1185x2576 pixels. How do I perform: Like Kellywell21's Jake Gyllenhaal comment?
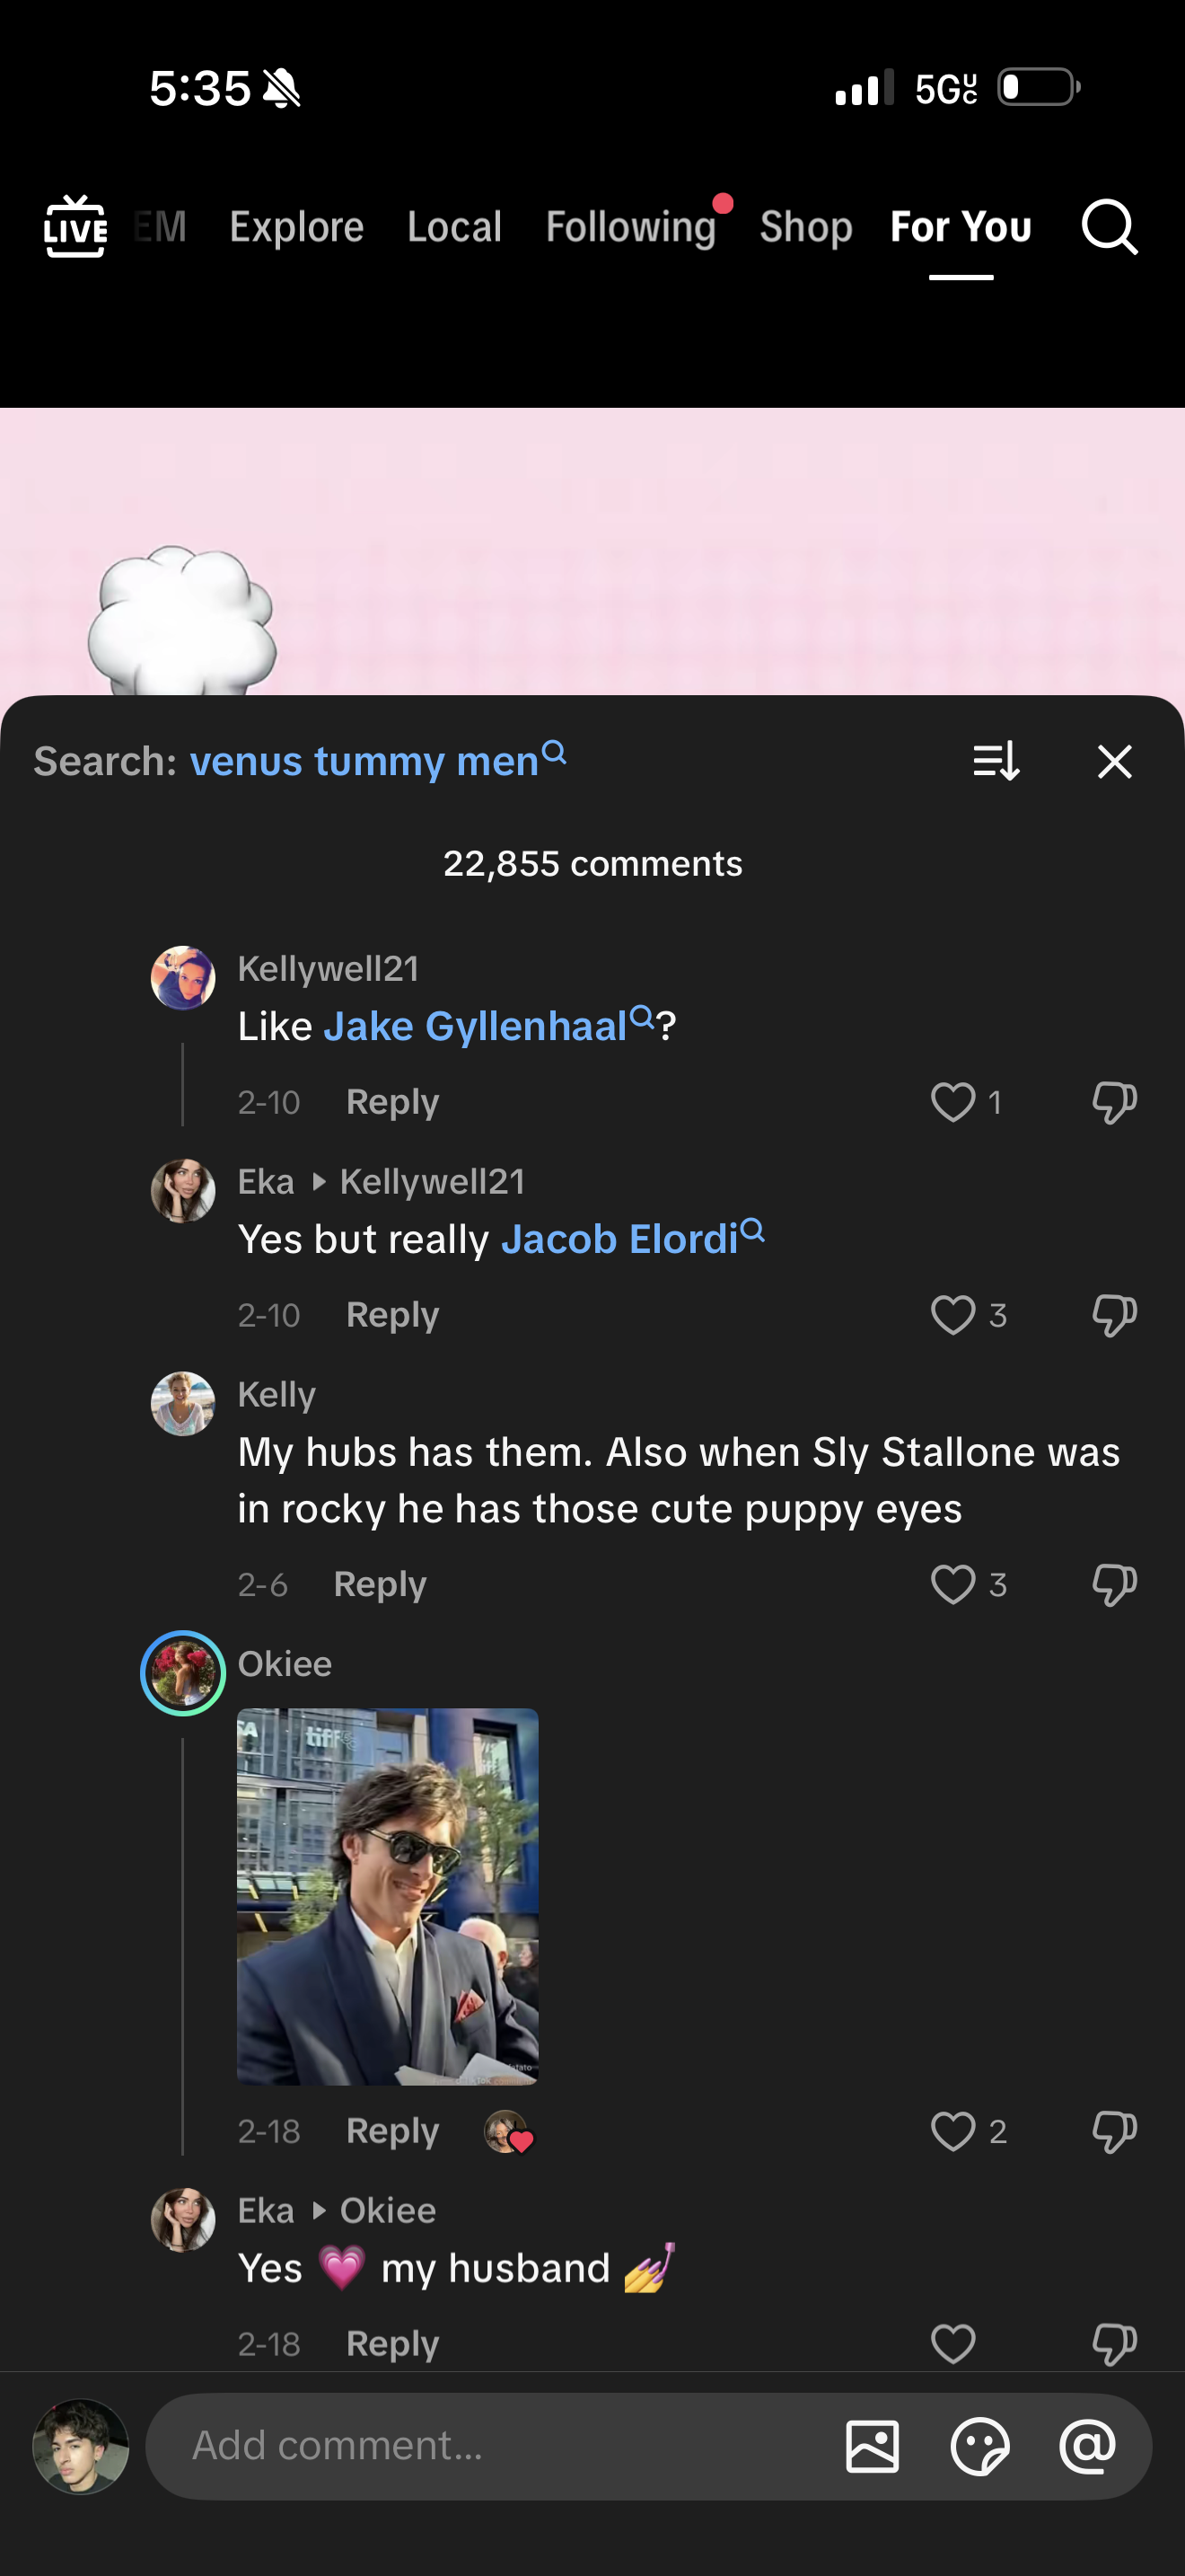point(952,1102)
